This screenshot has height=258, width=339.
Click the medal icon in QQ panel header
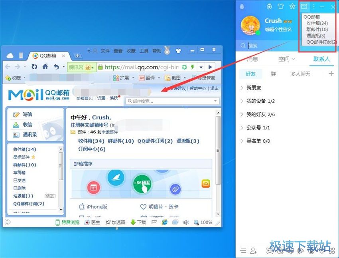[x=269, y=6]
